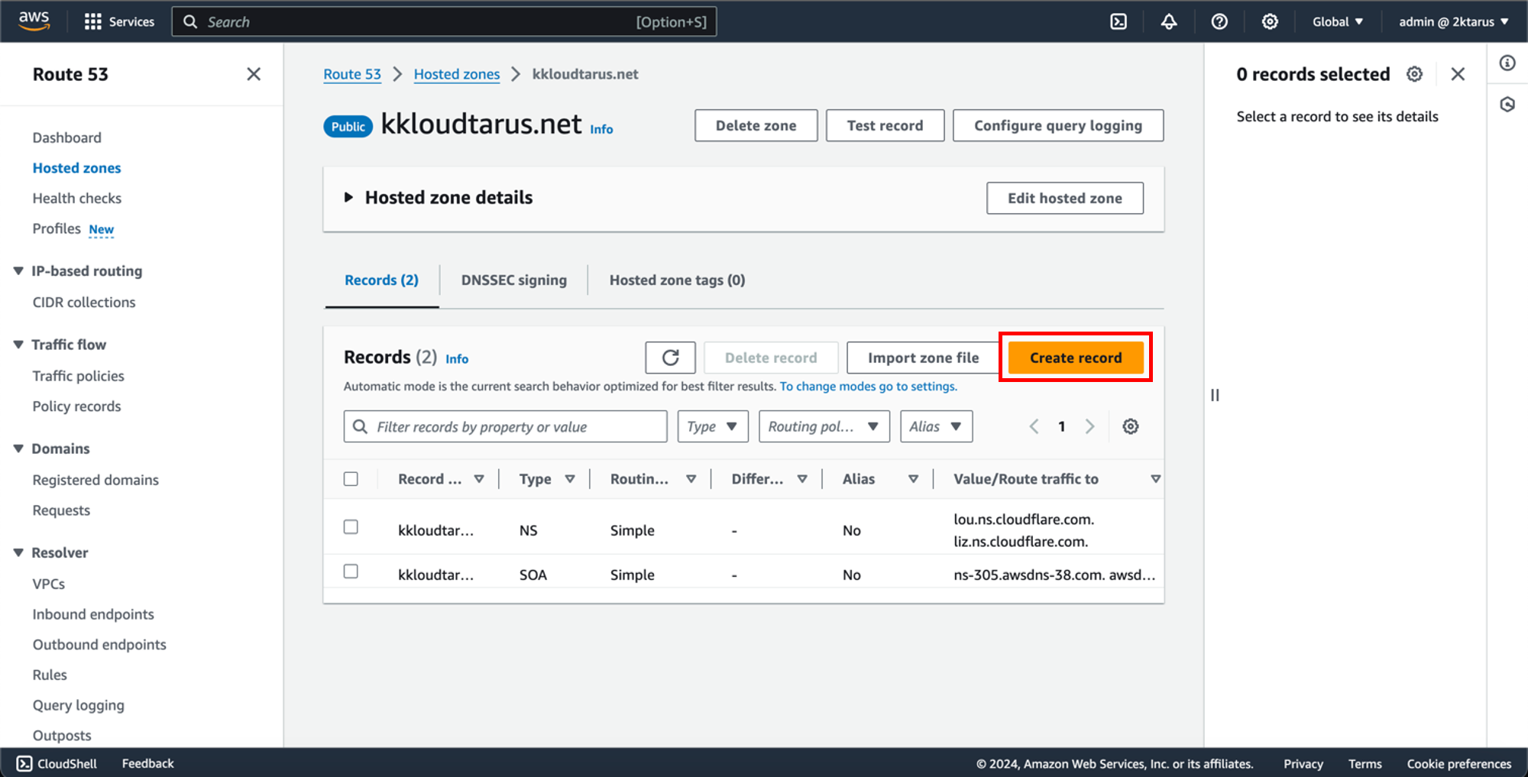Open records table preferences gear icon
Screen dimensions: 1528x777
(1131, 426)
